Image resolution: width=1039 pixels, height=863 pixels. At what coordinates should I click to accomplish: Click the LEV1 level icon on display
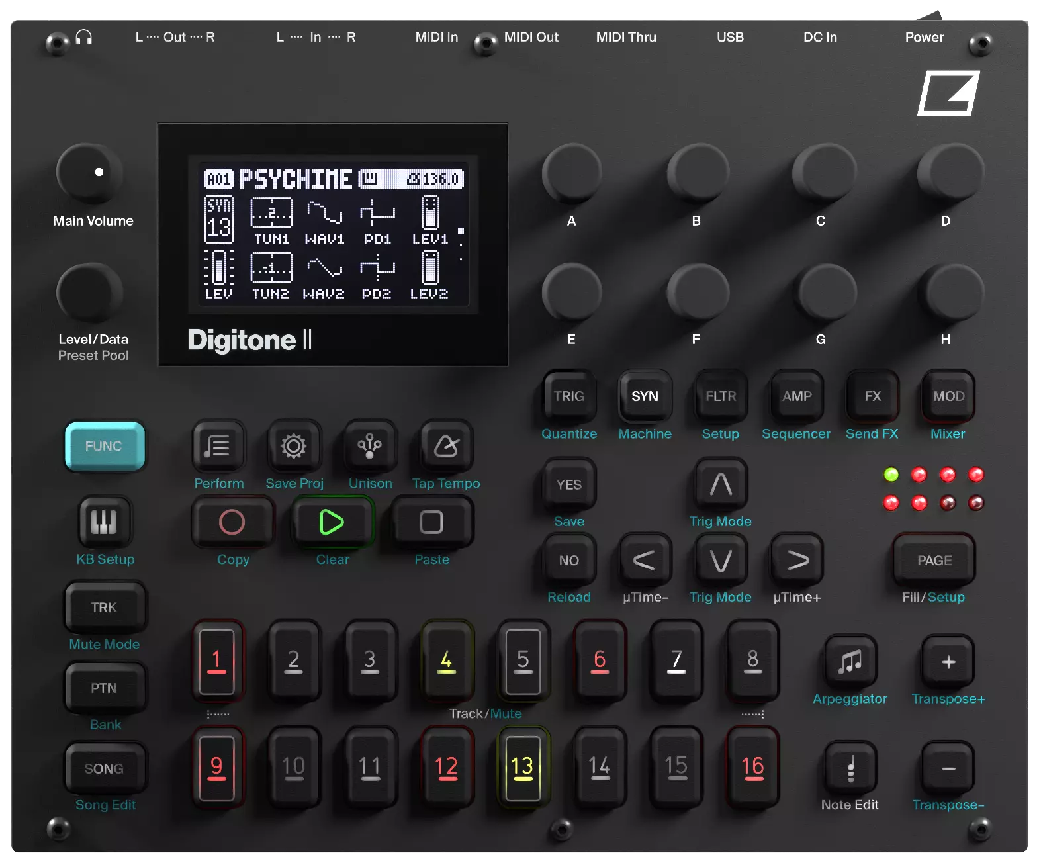pyautogui.click(x=430, y=213)
